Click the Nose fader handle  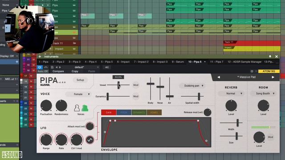(x=160, y=87)
